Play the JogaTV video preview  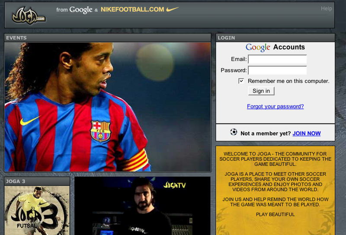(x=142, y=206)
